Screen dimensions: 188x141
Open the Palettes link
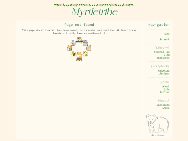point(164,70)
